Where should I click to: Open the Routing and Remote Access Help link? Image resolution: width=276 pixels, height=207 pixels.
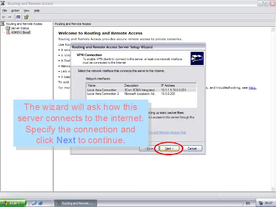167,132
